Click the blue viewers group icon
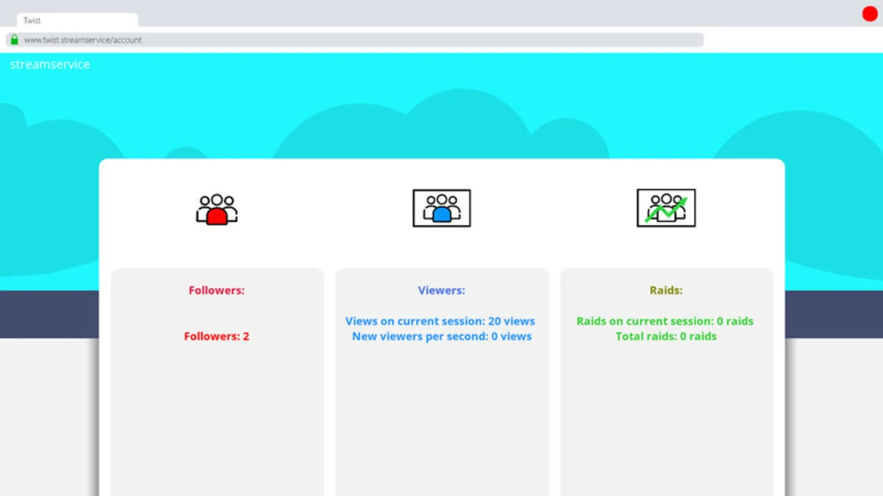This screenshot has width=883, height=496. tap(441, 208)
